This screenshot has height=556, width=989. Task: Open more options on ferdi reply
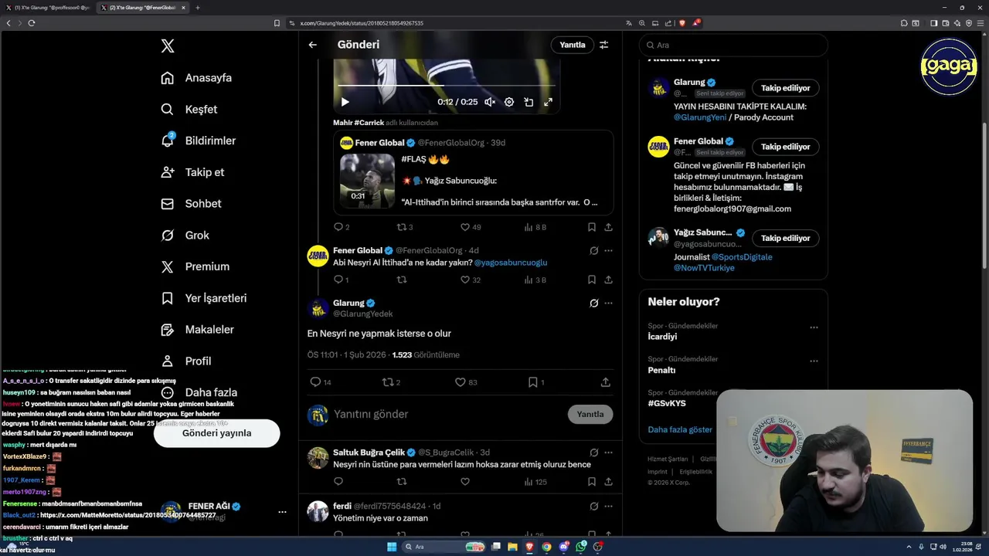click(x=608, y=507)
